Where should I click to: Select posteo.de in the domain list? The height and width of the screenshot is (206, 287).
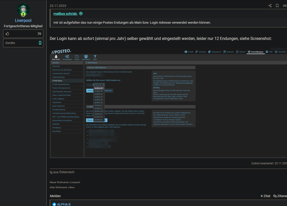99,100
